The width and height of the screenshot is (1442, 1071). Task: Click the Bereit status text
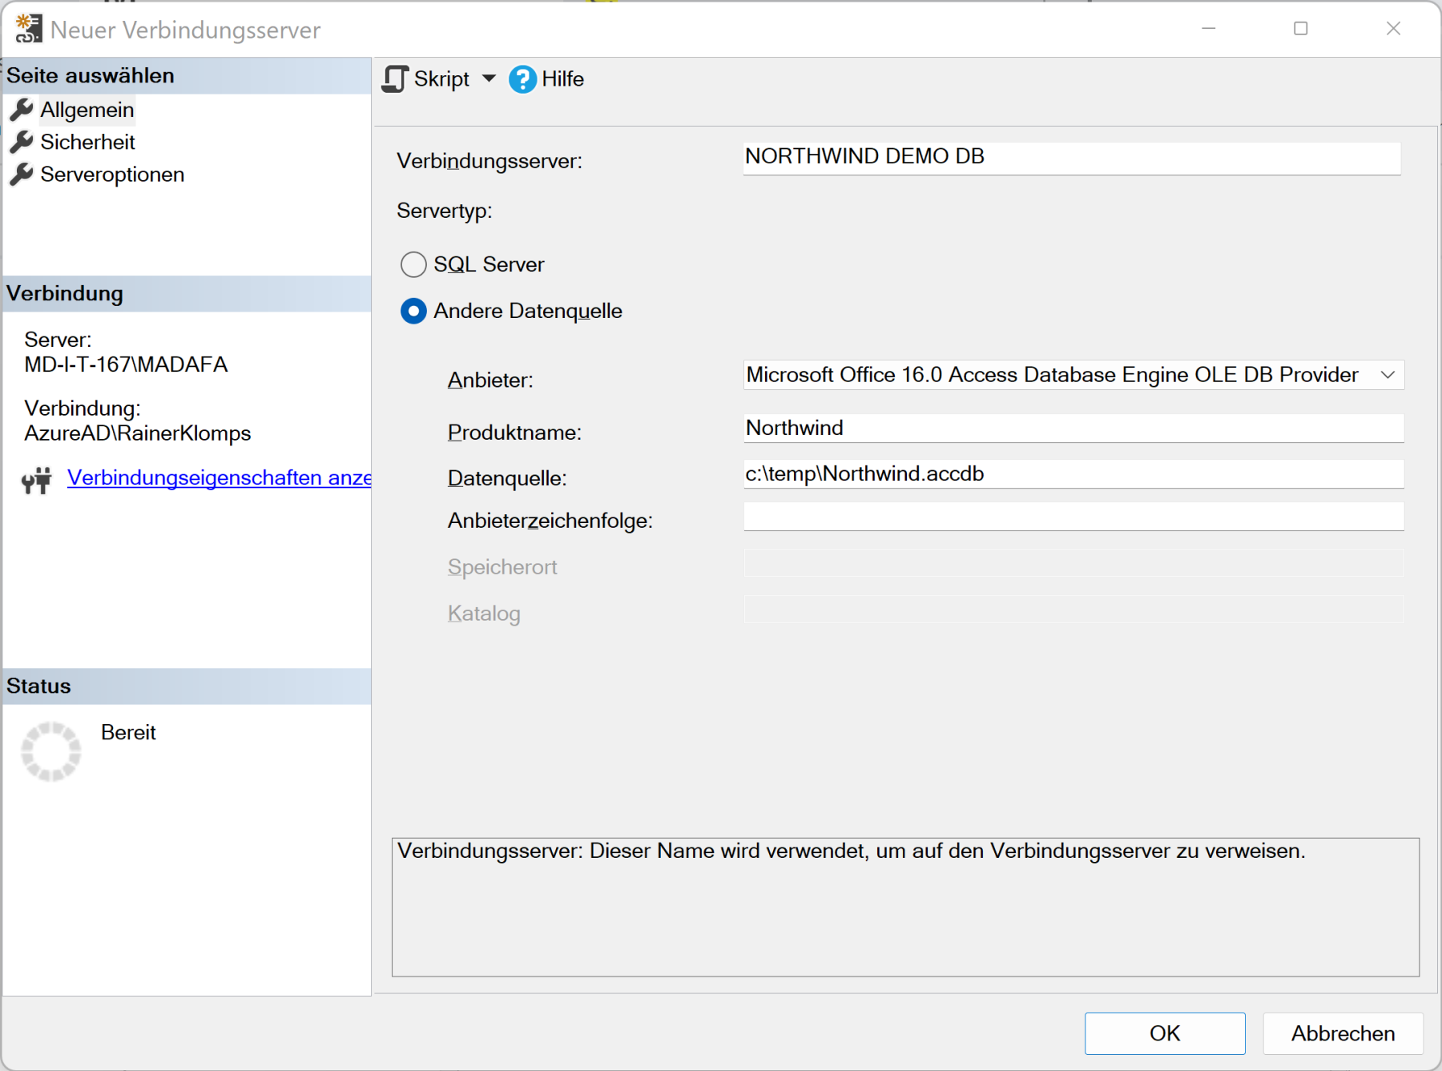point(128,732)
